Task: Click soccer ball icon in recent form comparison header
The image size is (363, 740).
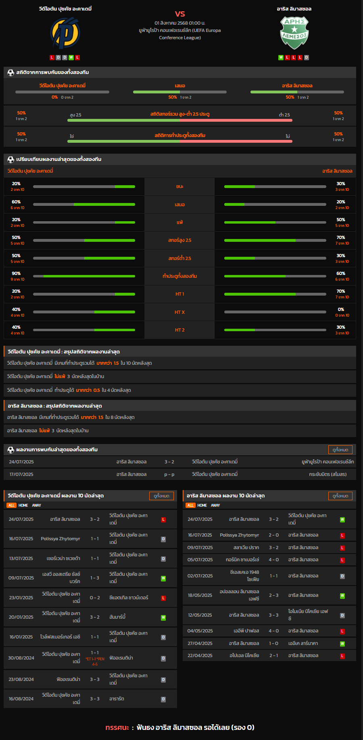Action: coord(11,160)
